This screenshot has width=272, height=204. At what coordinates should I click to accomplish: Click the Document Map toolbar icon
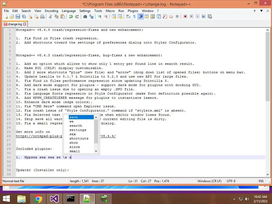[x=153, y=16]
